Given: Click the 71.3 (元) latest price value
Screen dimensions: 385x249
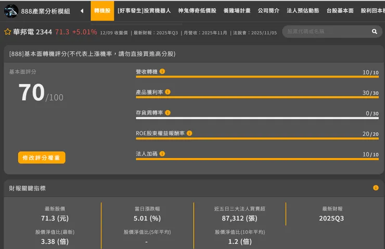Looking at the screenshot, I should coord(55,218).
